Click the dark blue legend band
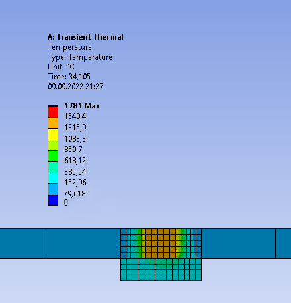This screenshot has height=303, width=291. [53, 200]
